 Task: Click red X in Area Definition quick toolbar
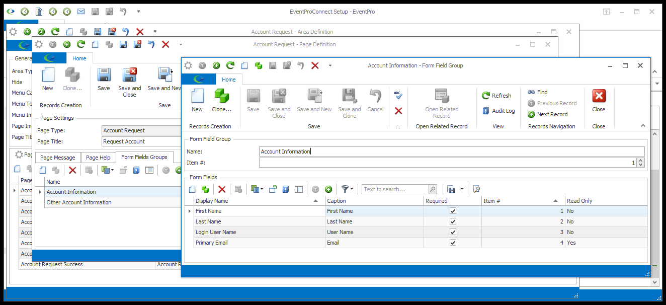tap(140, 32)
